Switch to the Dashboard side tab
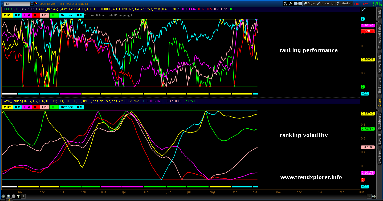Image resolution: width=383 pixels, height=201 pixels. pos(380,121)
